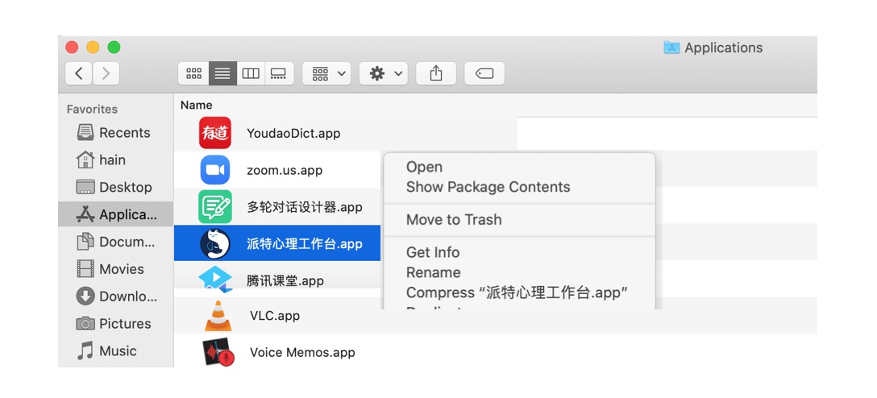
Task: Select zoom.us.app file name
Action: point(285,171)
